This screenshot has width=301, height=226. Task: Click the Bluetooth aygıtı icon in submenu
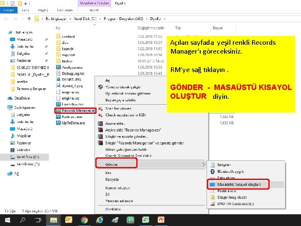tap(212, 172)
